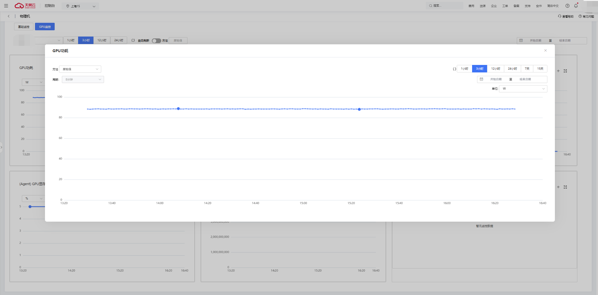Open the dropdown left of the page's 1小时 button
Image resolution: width=598 pixels, height=295 pixels.
point(48,40)
